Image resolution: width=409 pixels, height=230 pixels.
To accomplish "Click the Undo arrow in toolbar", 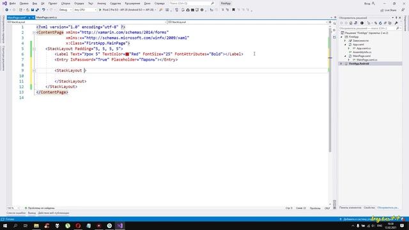I will point(43,10).
